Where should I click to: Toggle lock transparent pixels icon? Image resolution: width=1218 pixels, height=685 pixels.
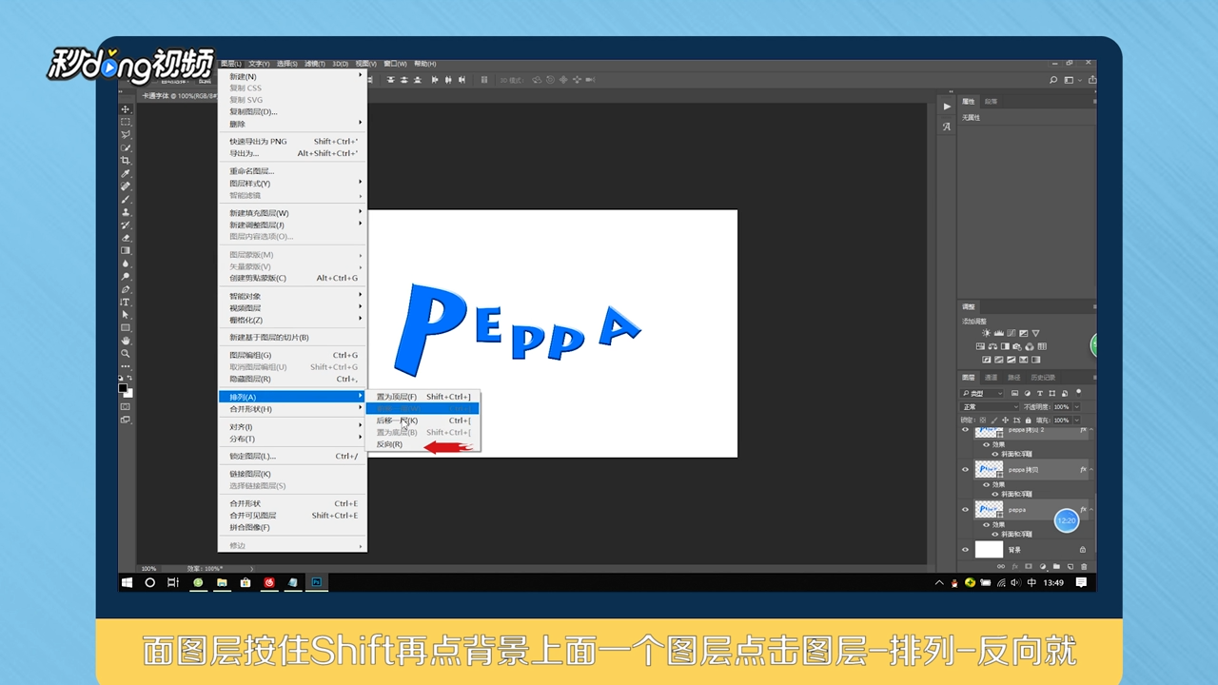(983, 420)
